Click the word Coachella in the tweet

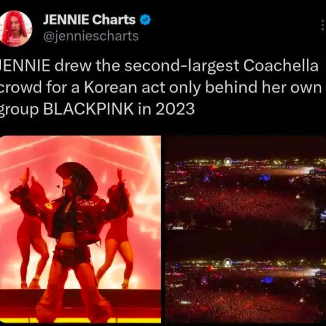click(281, 66)
